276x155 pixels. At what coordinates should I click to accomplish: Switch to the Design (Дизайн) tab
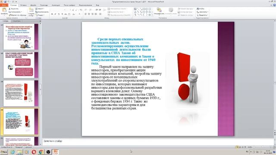[33, 5]
